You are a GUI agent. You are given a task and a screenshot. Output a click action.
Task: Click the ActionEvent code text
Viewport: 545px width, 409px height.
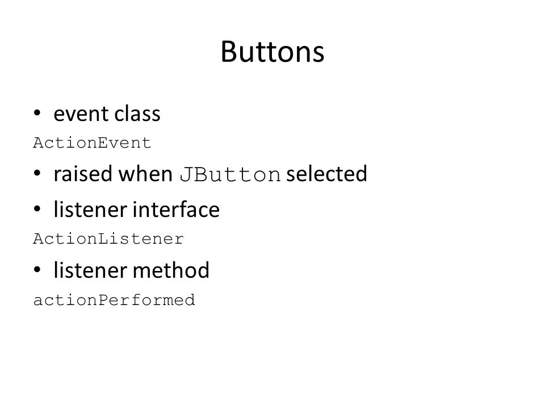[x=92, y=143]
